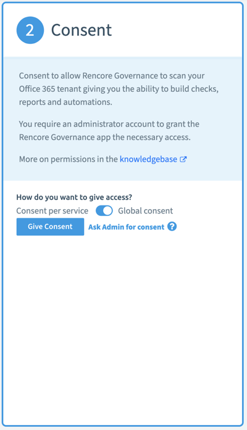Click the number 2 inside the blue circle
Image resolution: width=247 pixels, height=430 pixels.
(30, 30)
